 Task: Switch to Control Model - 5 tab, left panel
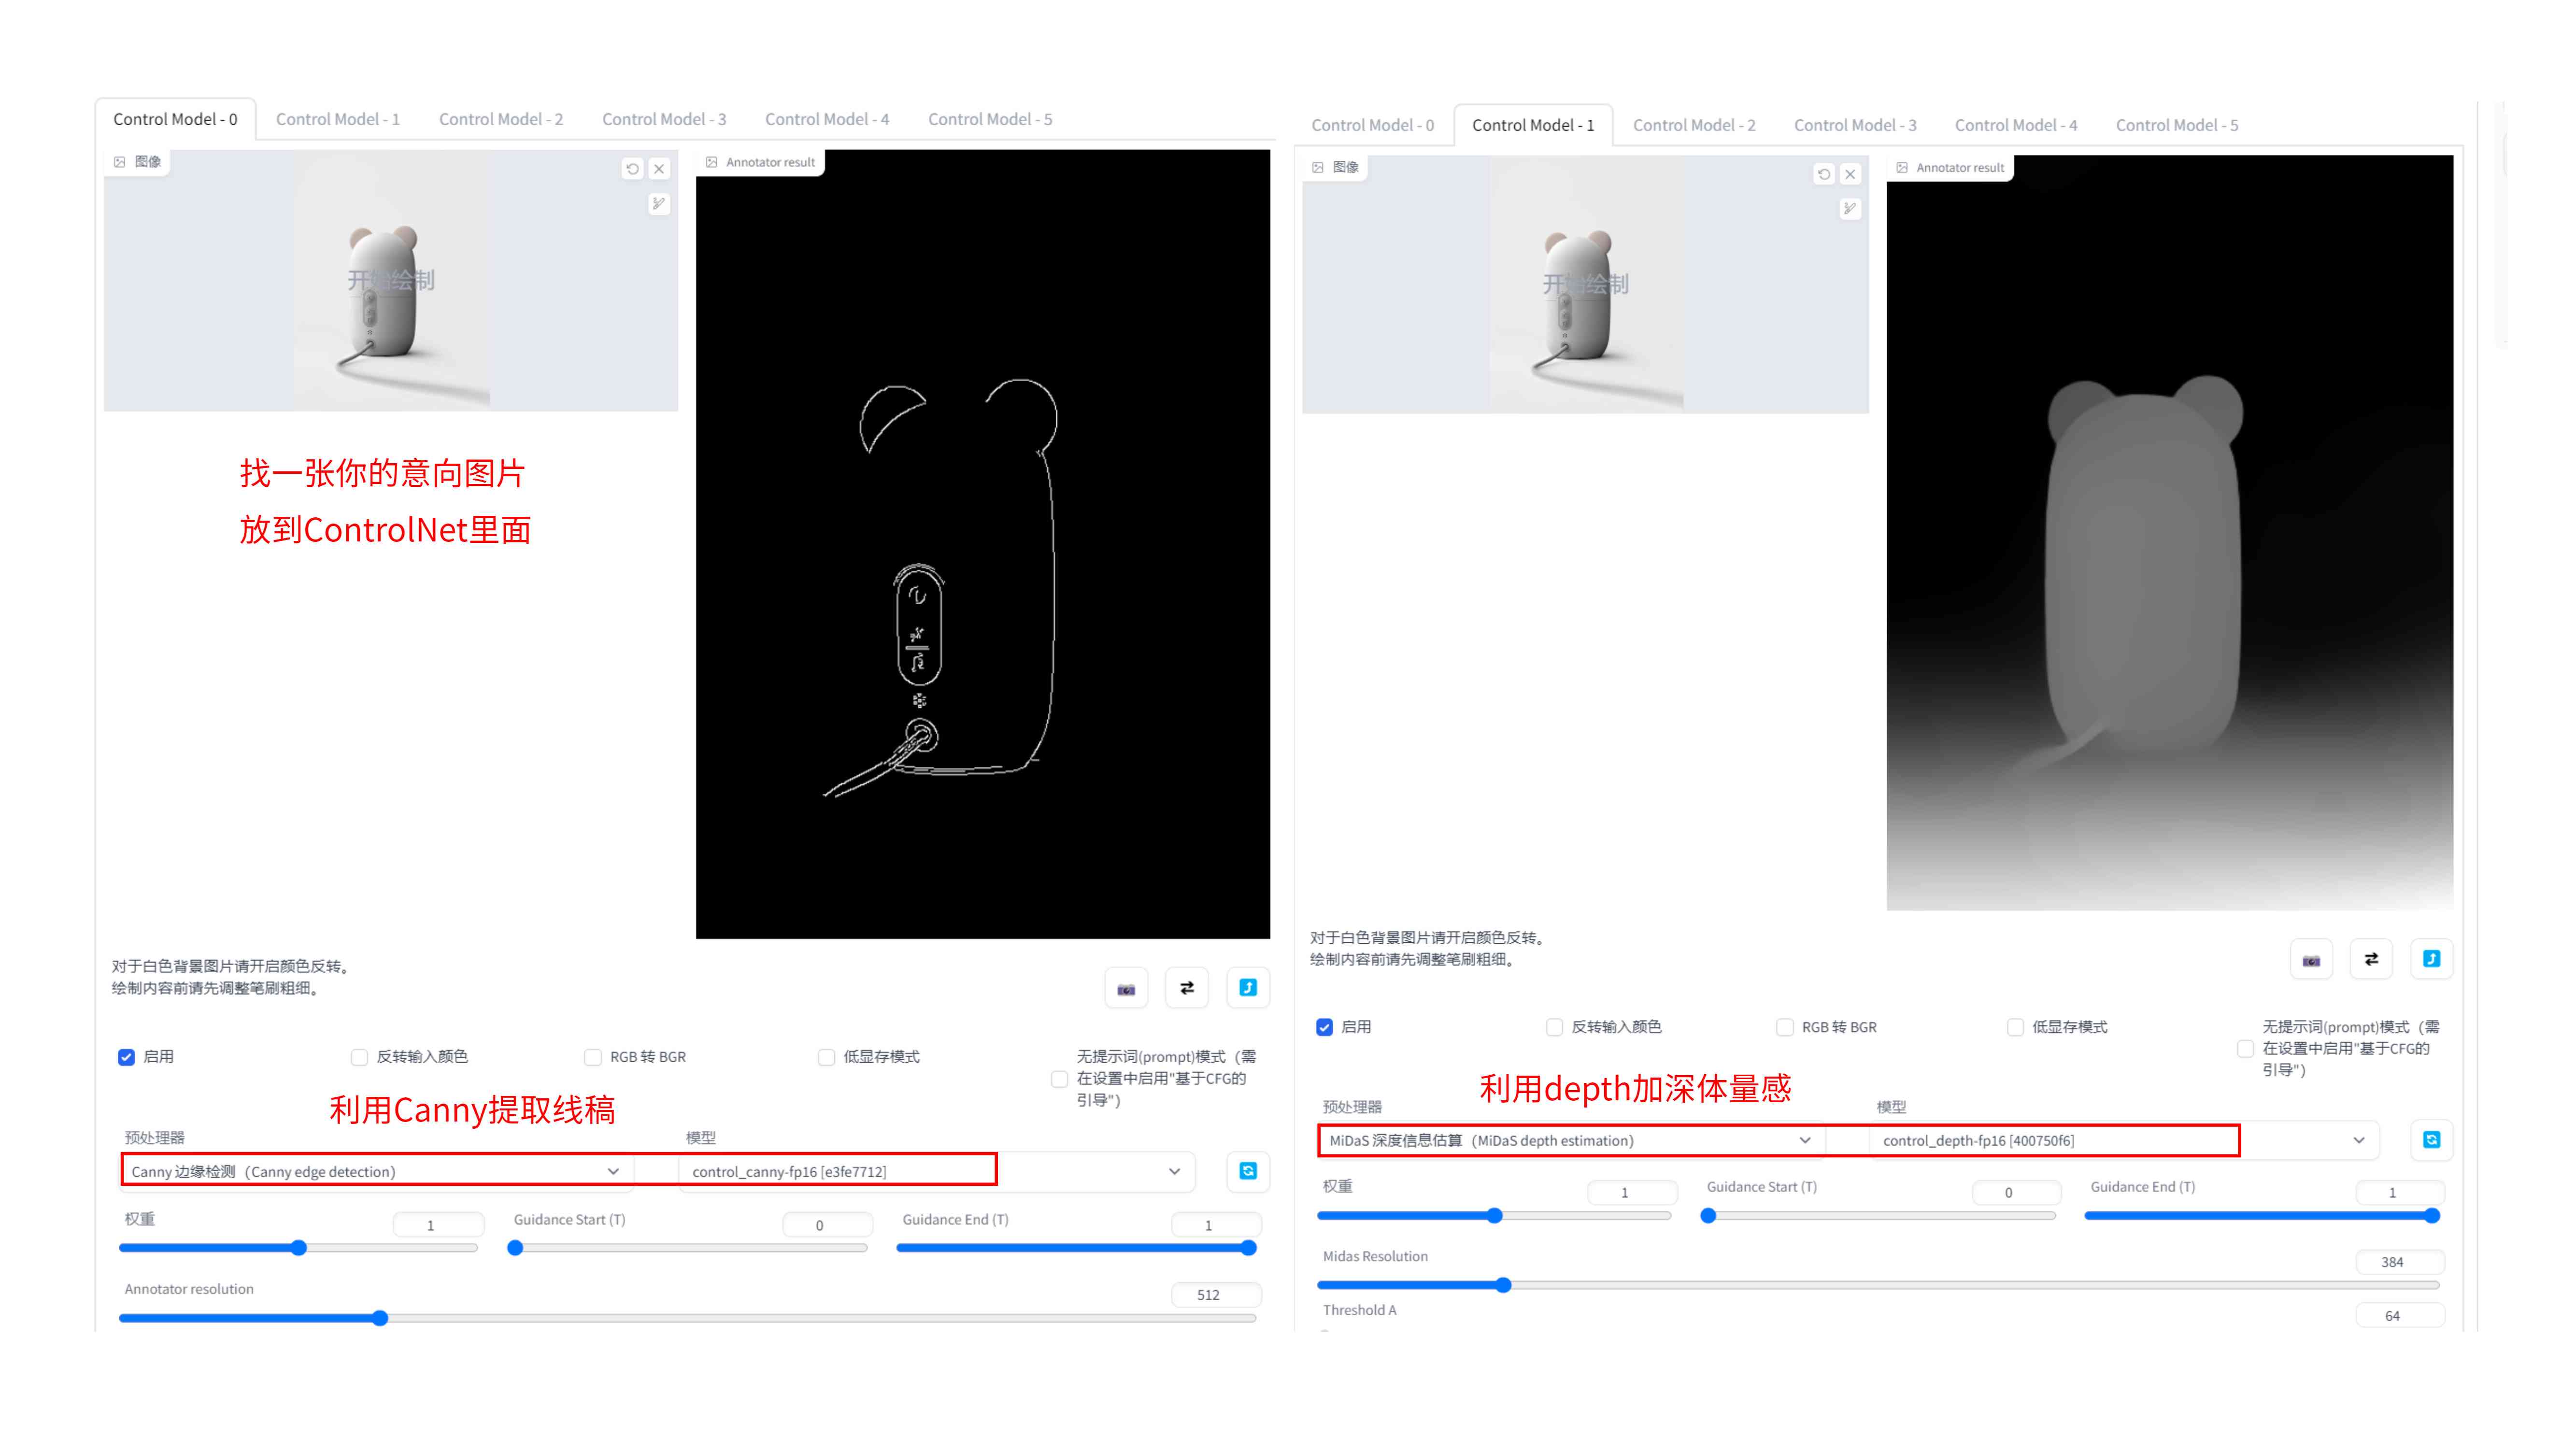pos(990,119)
